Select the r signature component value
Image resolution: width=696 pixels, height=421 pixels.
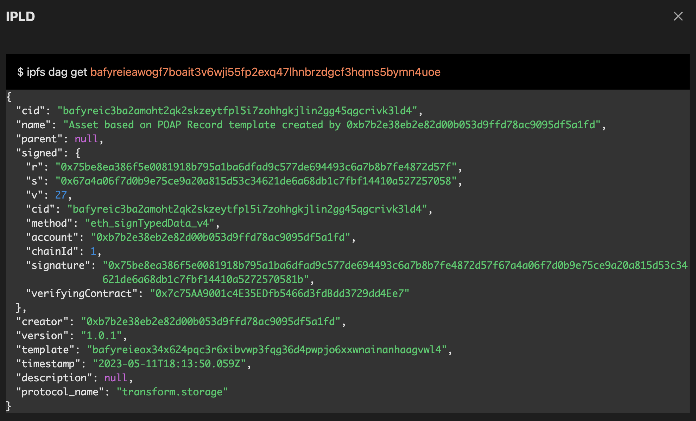[x=259, y=167]
